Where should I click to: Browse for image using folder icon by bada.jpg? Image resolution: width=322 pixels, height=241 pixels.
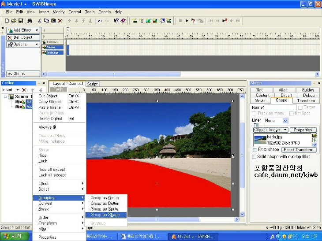315,135
